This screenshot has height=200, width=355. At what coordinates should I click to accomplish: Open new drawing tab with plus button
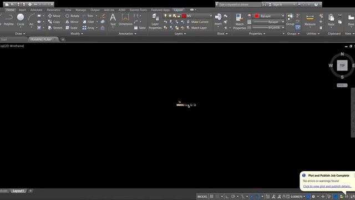tap(63, 39)
